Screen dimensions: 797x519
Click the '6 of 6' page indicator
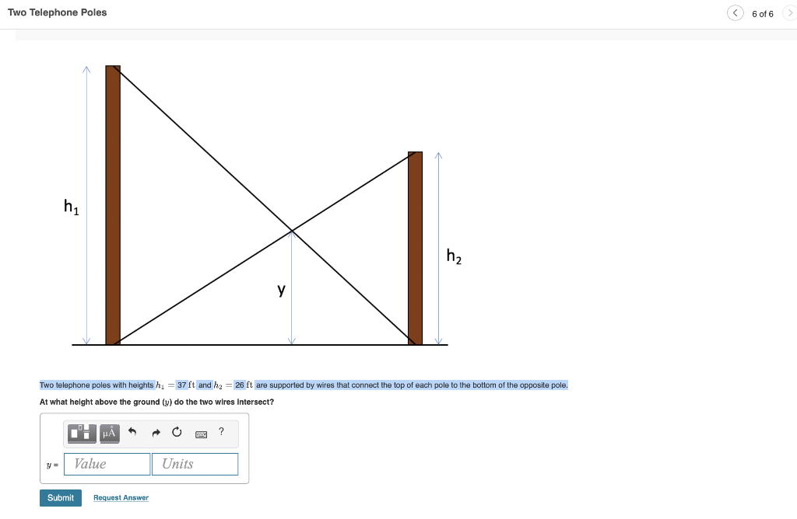point(763,14)
